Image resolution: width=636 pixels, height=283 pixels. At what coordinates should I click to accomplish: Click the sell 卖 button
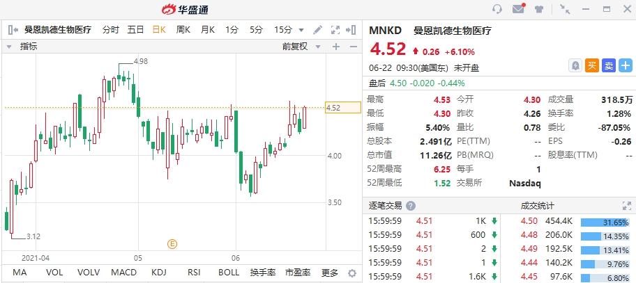[x=609, y=65]
